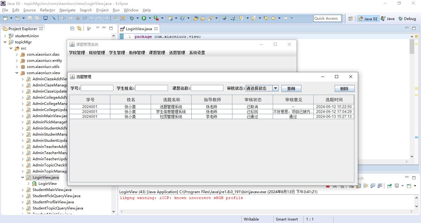
Task: Click the Word Wrap console icon
Action: [366, 186]
